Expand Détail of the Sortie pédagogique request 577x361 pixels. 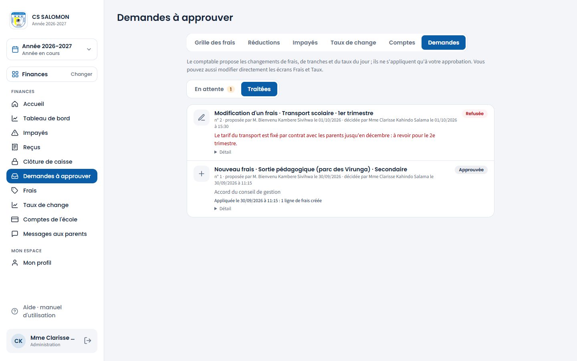(223, 209)
